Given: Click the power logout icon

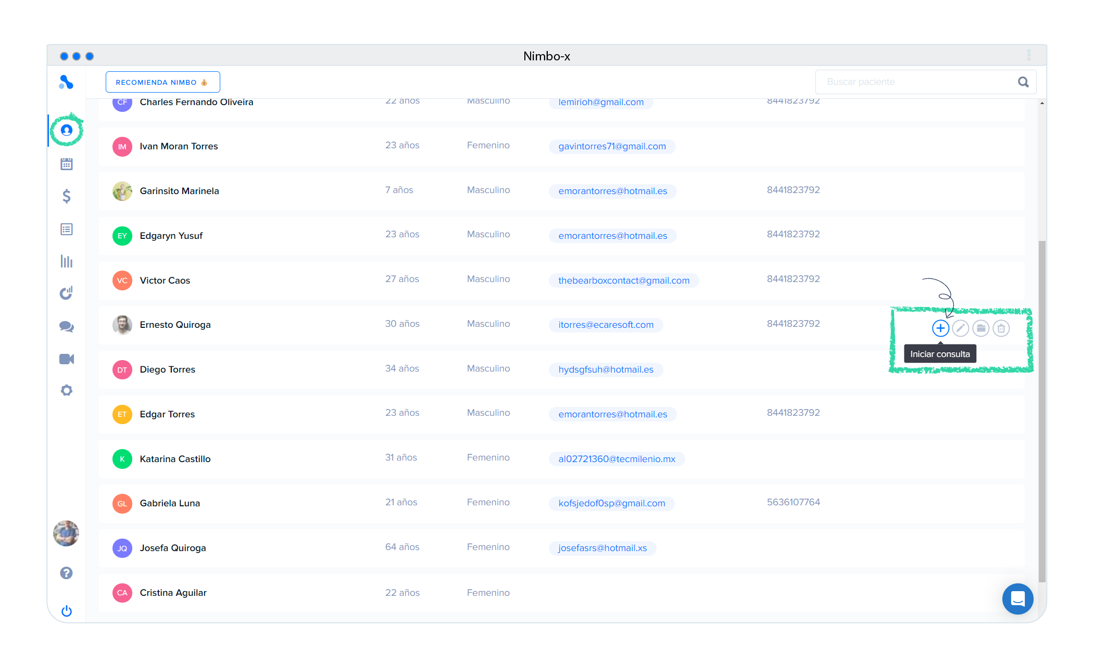Looking at the screenshot, I should pos(67,611).
